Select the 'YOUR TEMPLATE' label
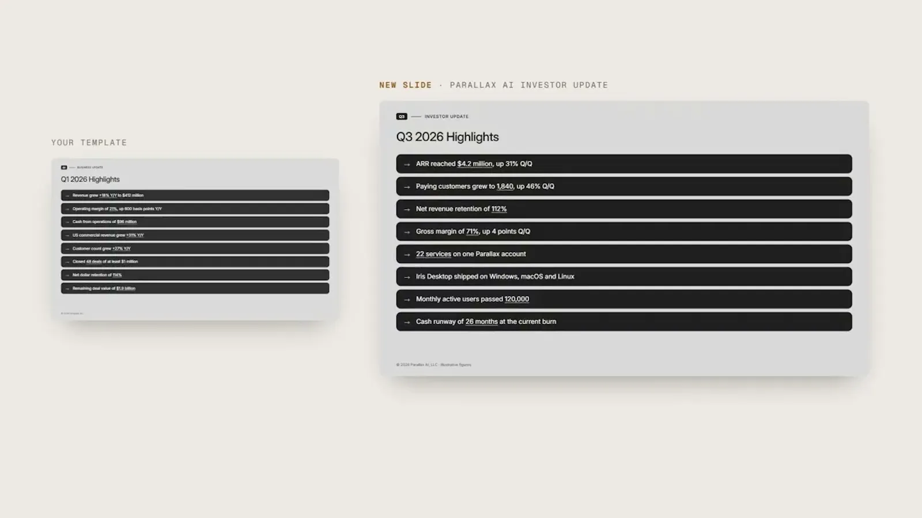The width and height of the screenshot is (922, 518). click(x=89, y=142)
